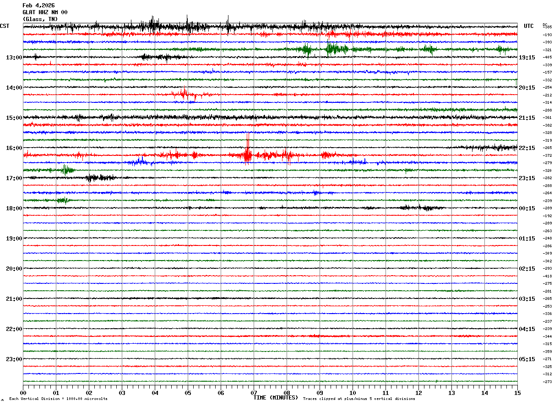Screen dimensions: 554x405
Task: Click the "17:00" CST hour label
Action: pos(14,178)
